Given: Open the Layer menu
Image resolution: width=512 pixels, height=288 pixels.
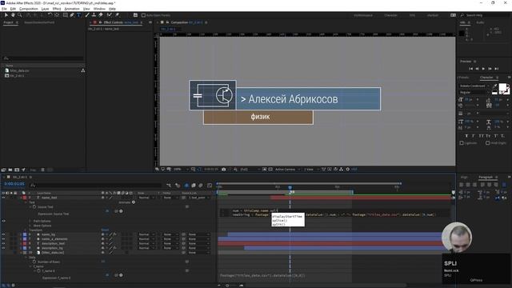Looking at the screenshot, I should pyautogui.click(x=45, y=9).
